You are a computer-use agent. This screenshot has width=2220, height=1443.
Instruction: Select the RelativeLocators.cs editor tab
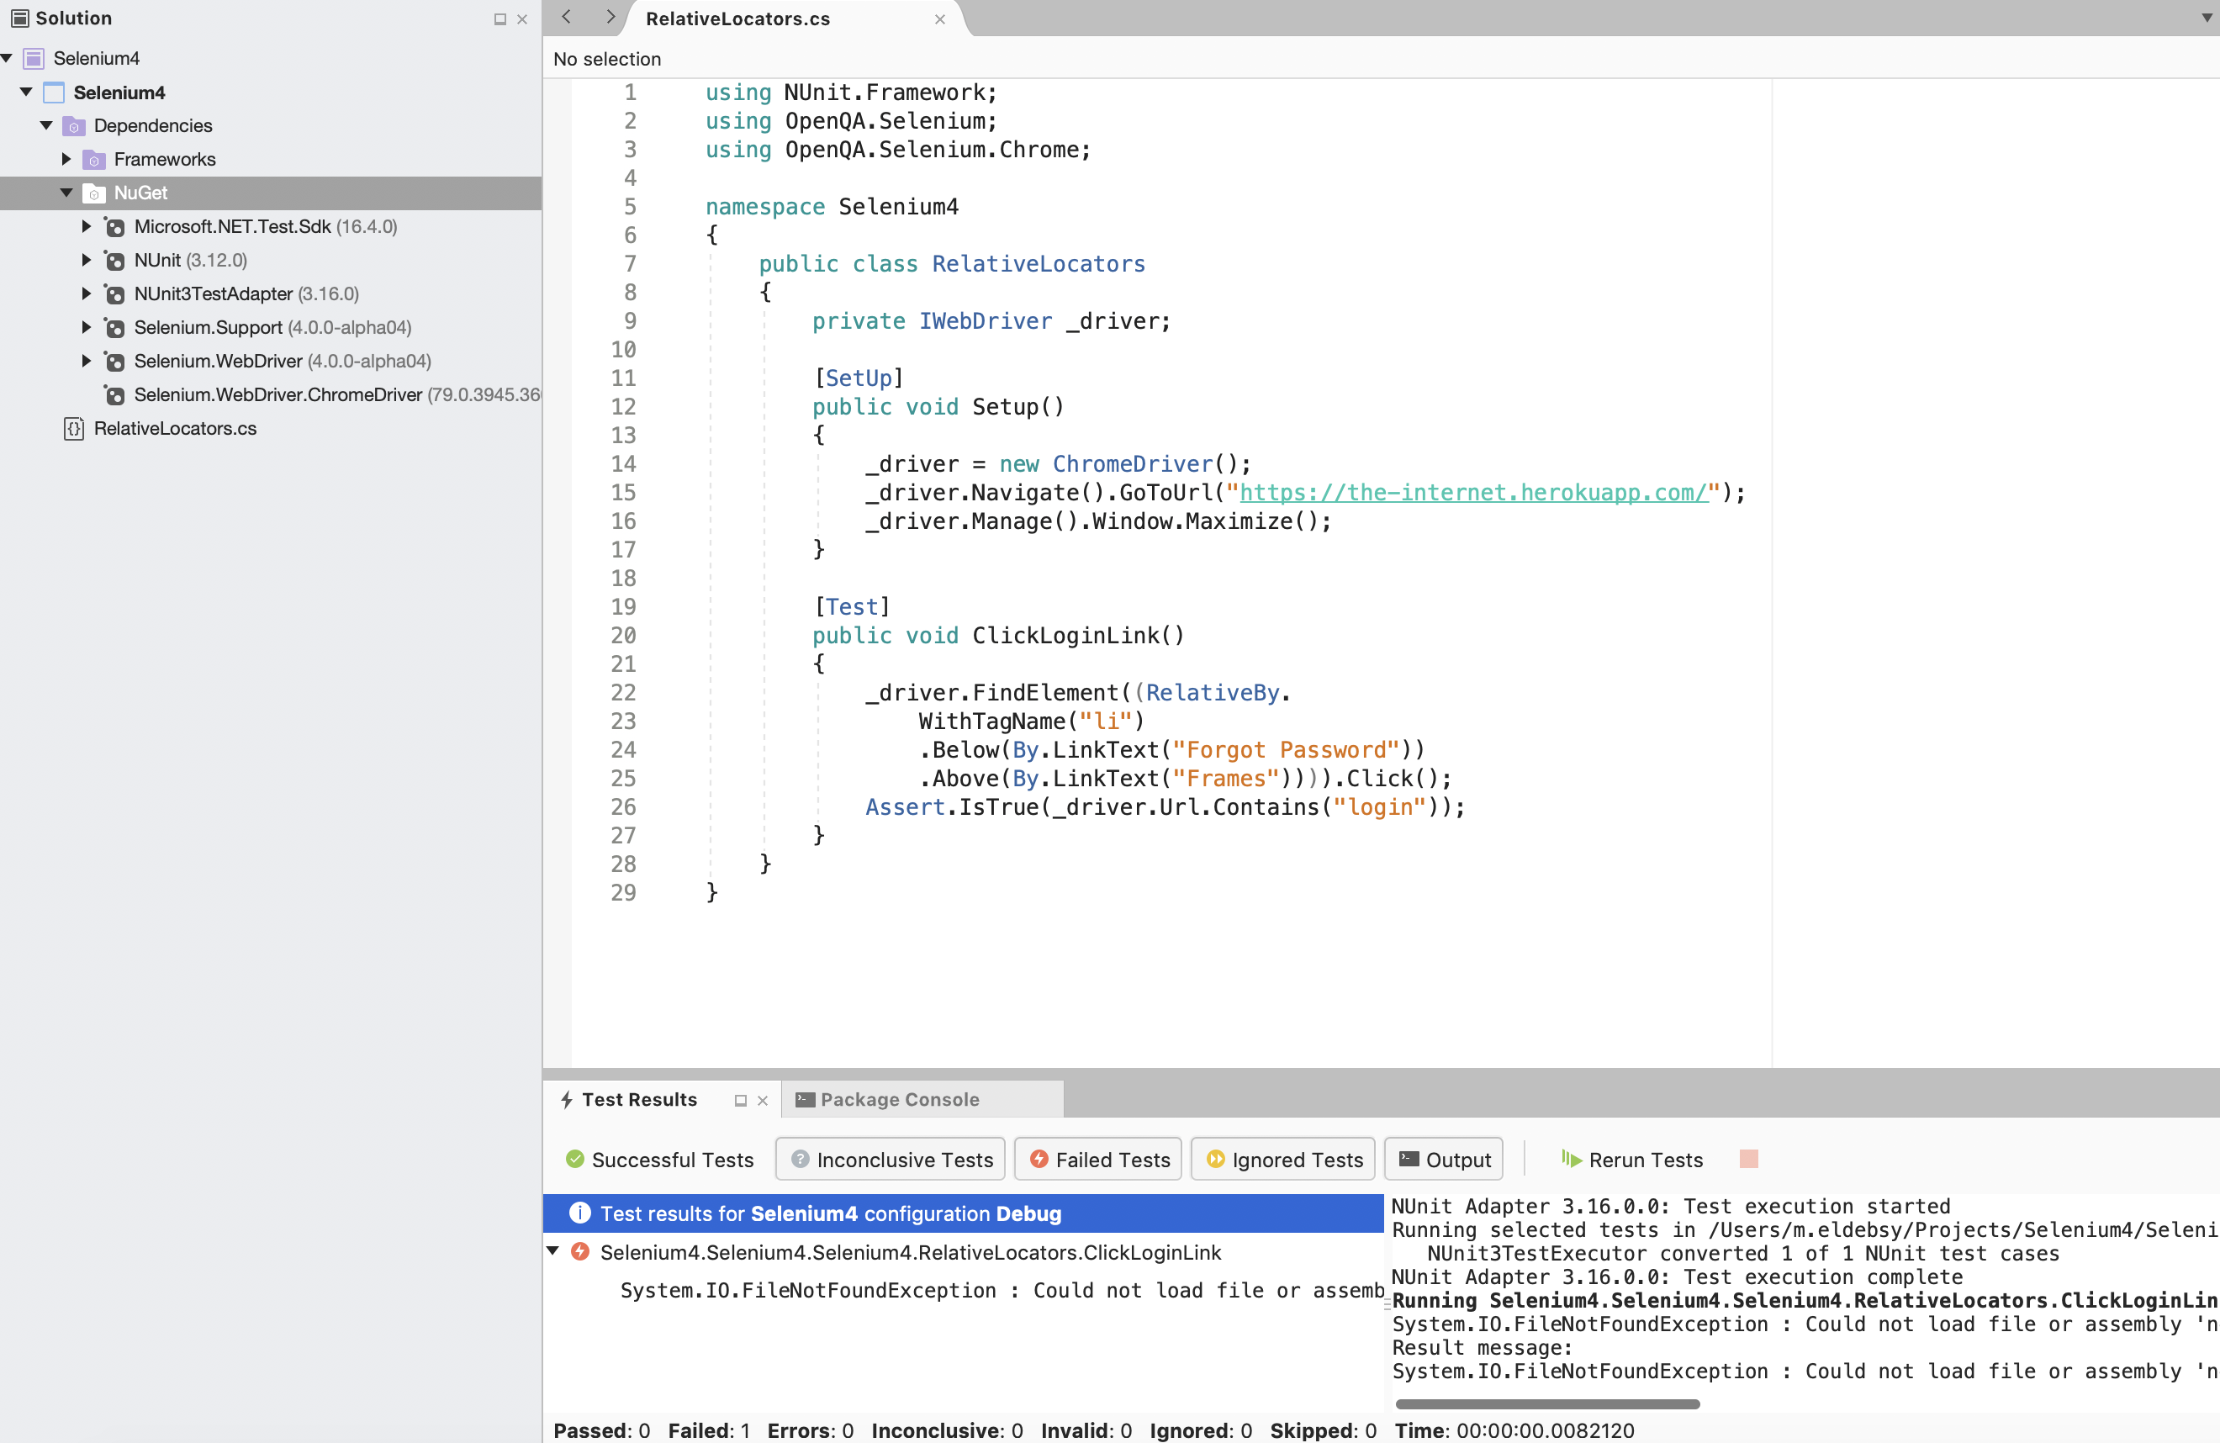(736, 18)
